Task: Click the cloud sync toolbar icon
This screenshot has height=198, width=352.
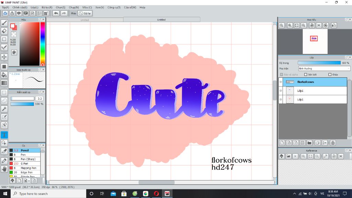Action: [x=5, y=13]
